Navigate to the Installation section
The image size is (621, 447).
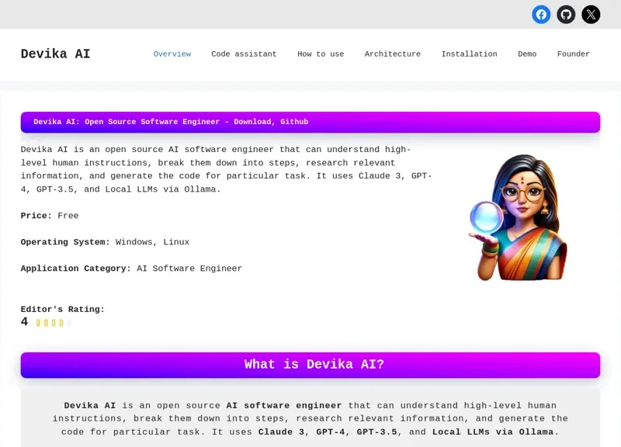pos(469,54)
